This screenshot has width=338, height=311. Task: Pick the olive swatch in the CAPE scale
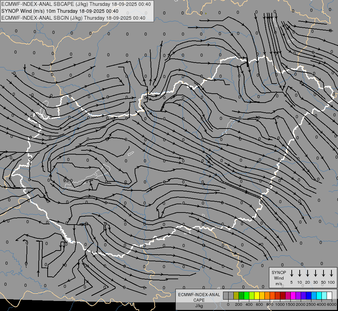(x=236, y=295)
